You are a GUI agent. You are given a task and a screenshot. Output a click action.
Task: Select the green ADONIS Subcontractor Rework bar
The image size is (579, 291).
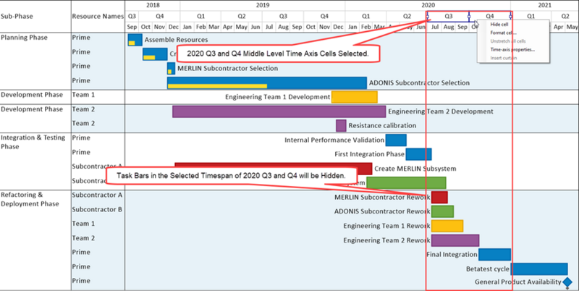tap(442, 211)
